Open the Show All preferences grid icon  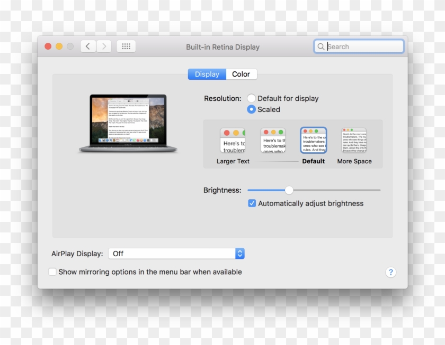(126, 46)
